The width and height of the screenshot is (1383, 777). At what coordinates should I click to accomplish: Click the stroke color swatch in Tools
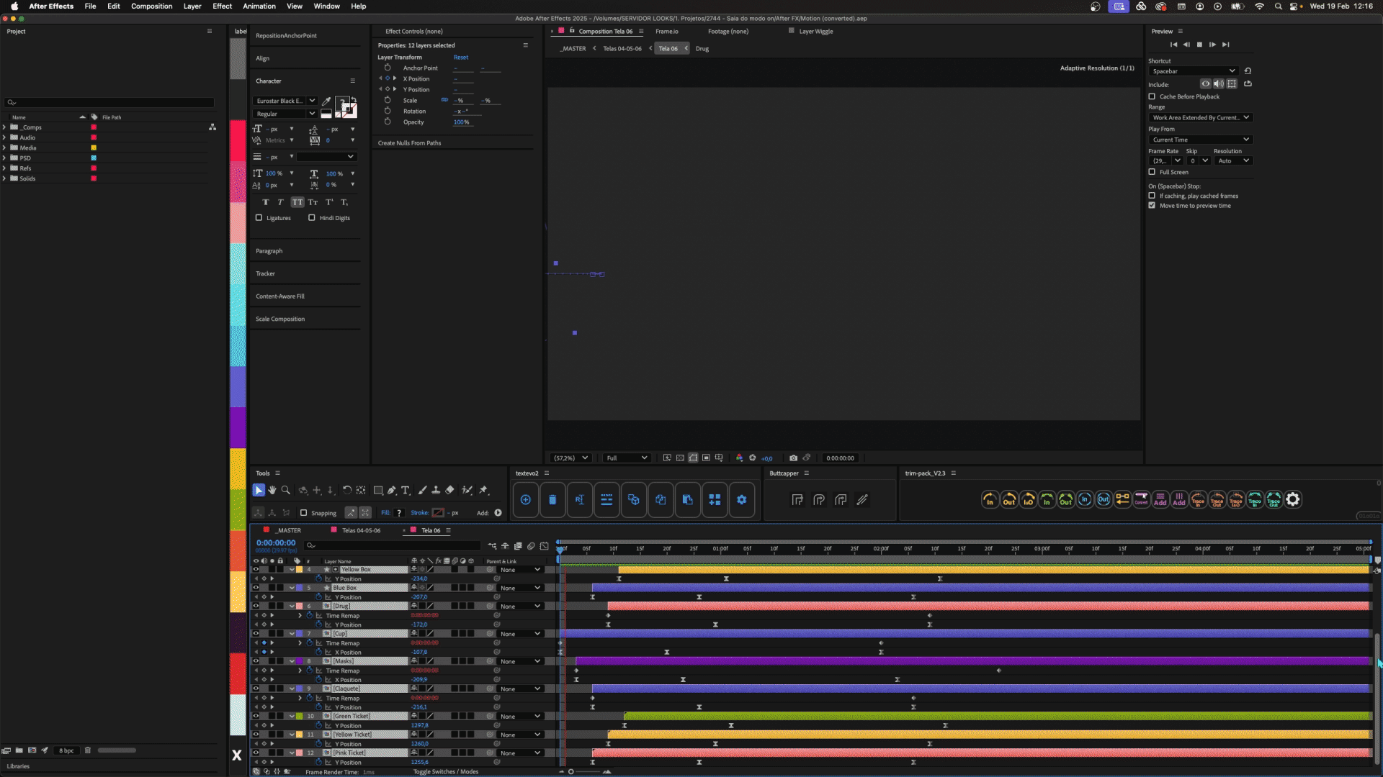438,513
